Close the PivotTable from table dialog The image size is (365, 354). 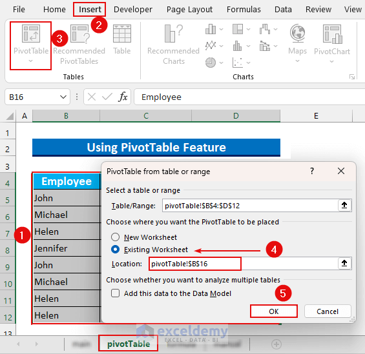[341, 171]
